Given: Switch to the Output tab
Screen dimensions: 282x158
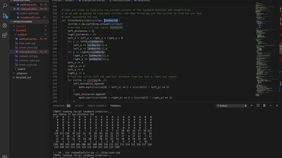Looking at the screenshot, I should point(79,106).
